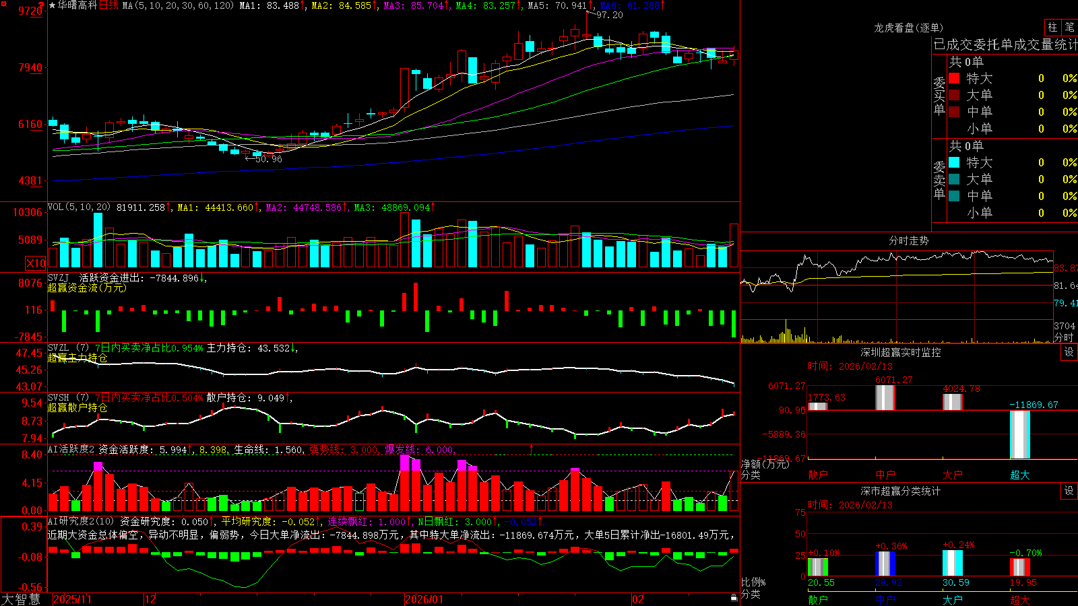The height and width of the screenshot is (606, 1078).
Task: Click the X10 multiplier badge on the volume axis
Action: coord(36,263)
